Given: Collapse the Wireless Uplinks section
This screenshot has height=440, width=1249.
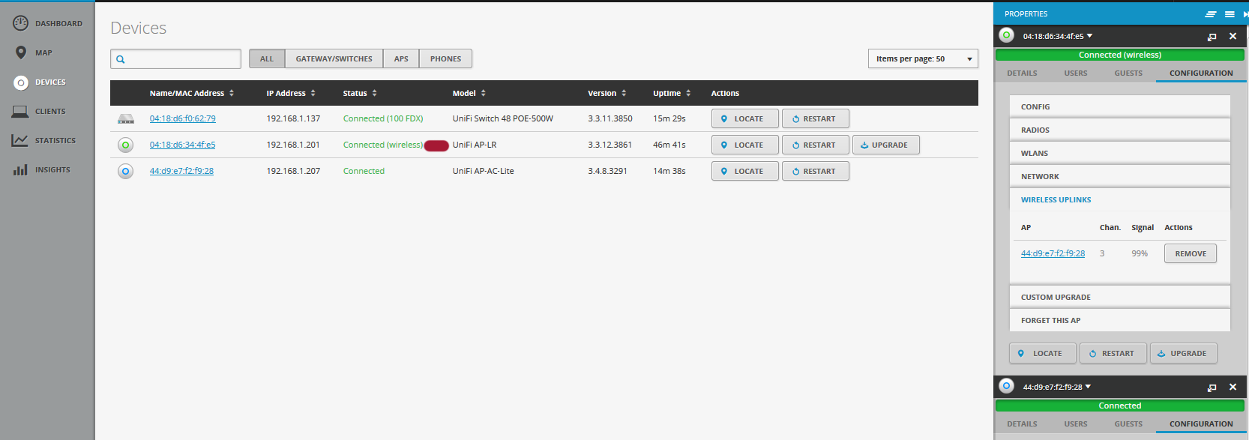Looking at the screenshot, I should coord(1120,199).
